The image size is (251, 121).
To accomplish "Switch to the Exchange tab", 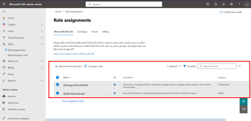I will pos(82,32).
